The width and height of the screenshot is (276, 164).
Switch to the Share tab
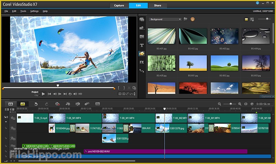(x=158, y=6)
